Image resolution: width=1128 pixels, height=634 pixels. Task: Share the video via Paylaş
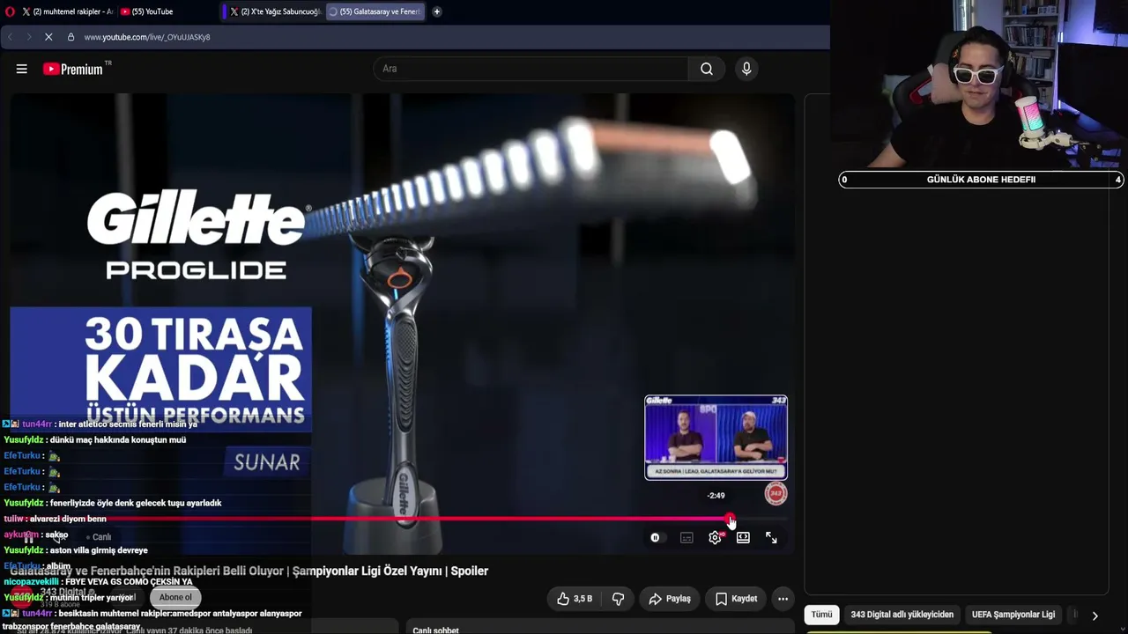coord(670,599)
